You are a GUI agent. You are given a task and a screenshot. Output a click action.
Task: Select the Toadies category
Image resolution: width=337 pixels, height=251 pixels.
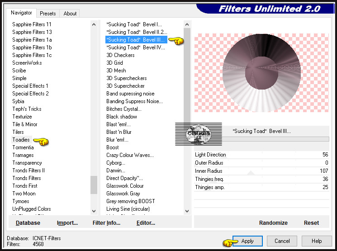click(x=21, y=140)
